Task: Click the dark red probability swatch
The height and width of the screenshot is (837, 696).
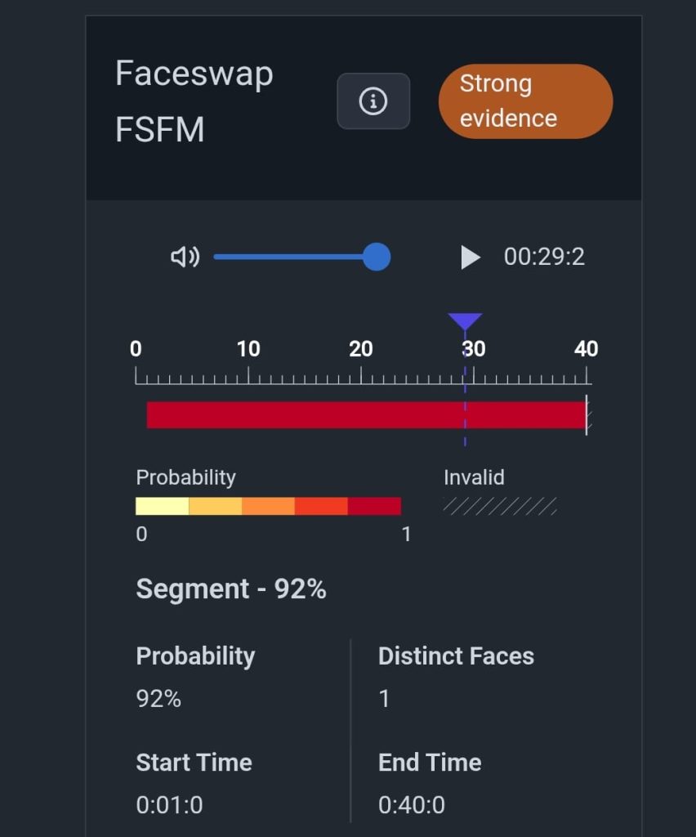Action: (374, 507)
